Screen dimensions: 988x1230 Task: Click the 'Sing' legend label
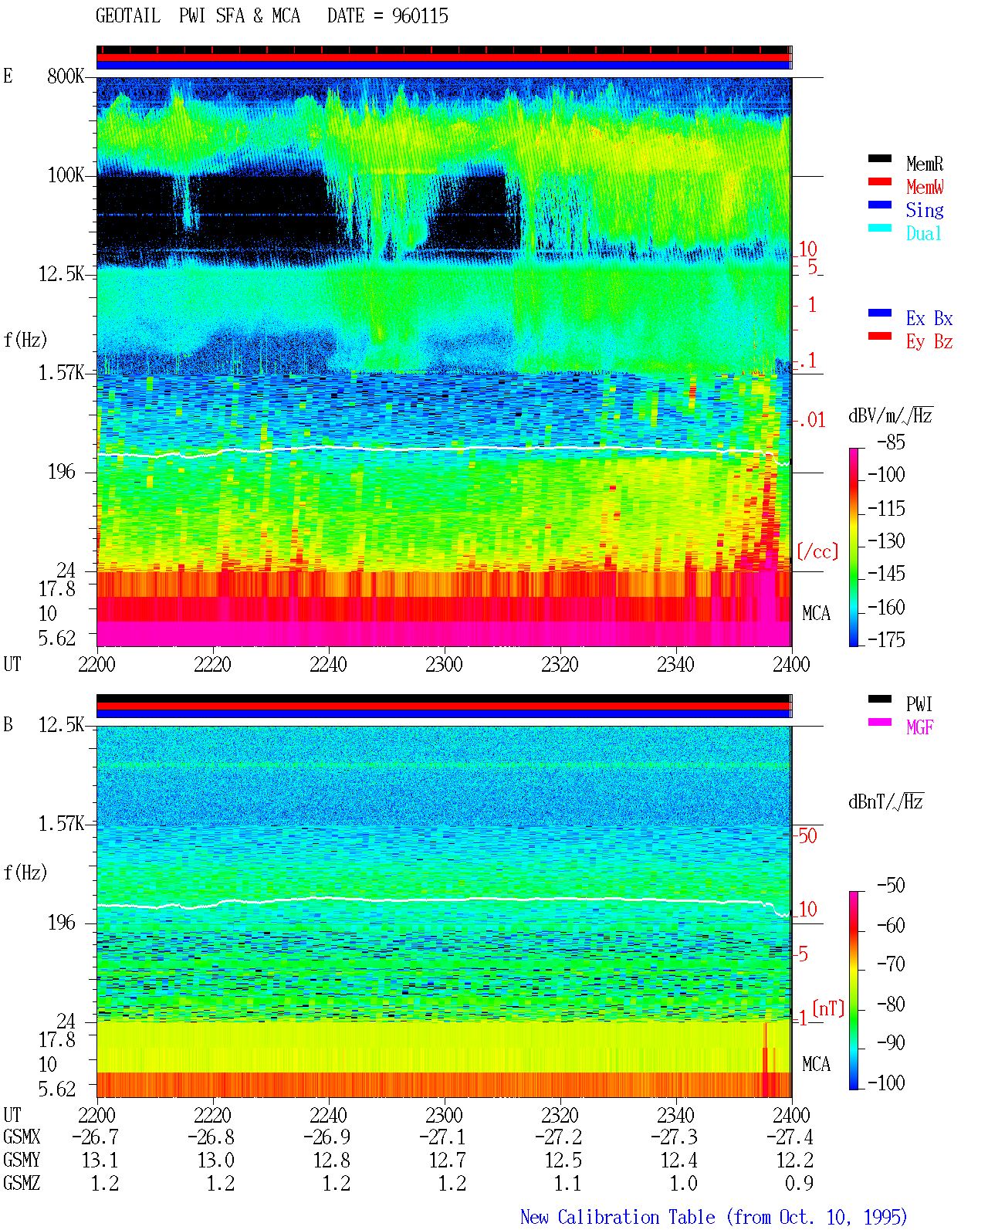click(925, 210)
